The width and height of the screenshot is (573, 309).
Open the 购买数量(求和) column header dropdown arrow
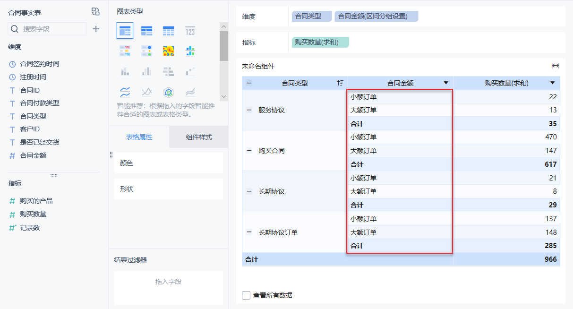point(553,83)
